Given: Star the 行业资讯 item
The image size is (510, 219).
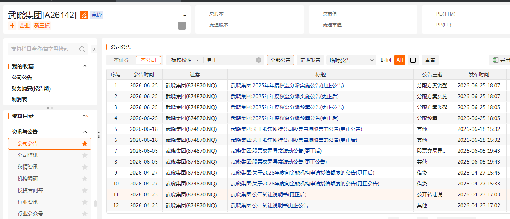Looking at the screenshot, I should click(x=85, y=202).
